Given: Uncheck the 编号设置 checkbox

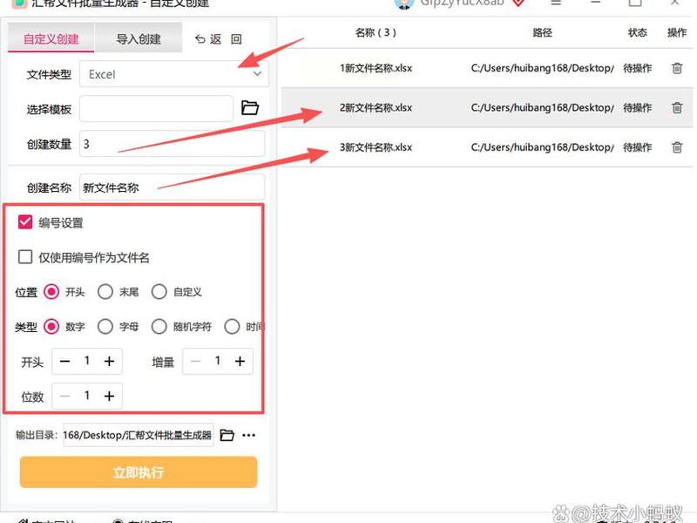Looking at the screenshot, I should pos(25,222).
